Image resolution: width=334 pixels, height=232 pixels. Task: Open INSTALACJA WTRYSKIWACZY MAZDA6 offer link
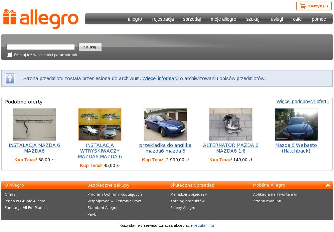[x=100, y=151]
